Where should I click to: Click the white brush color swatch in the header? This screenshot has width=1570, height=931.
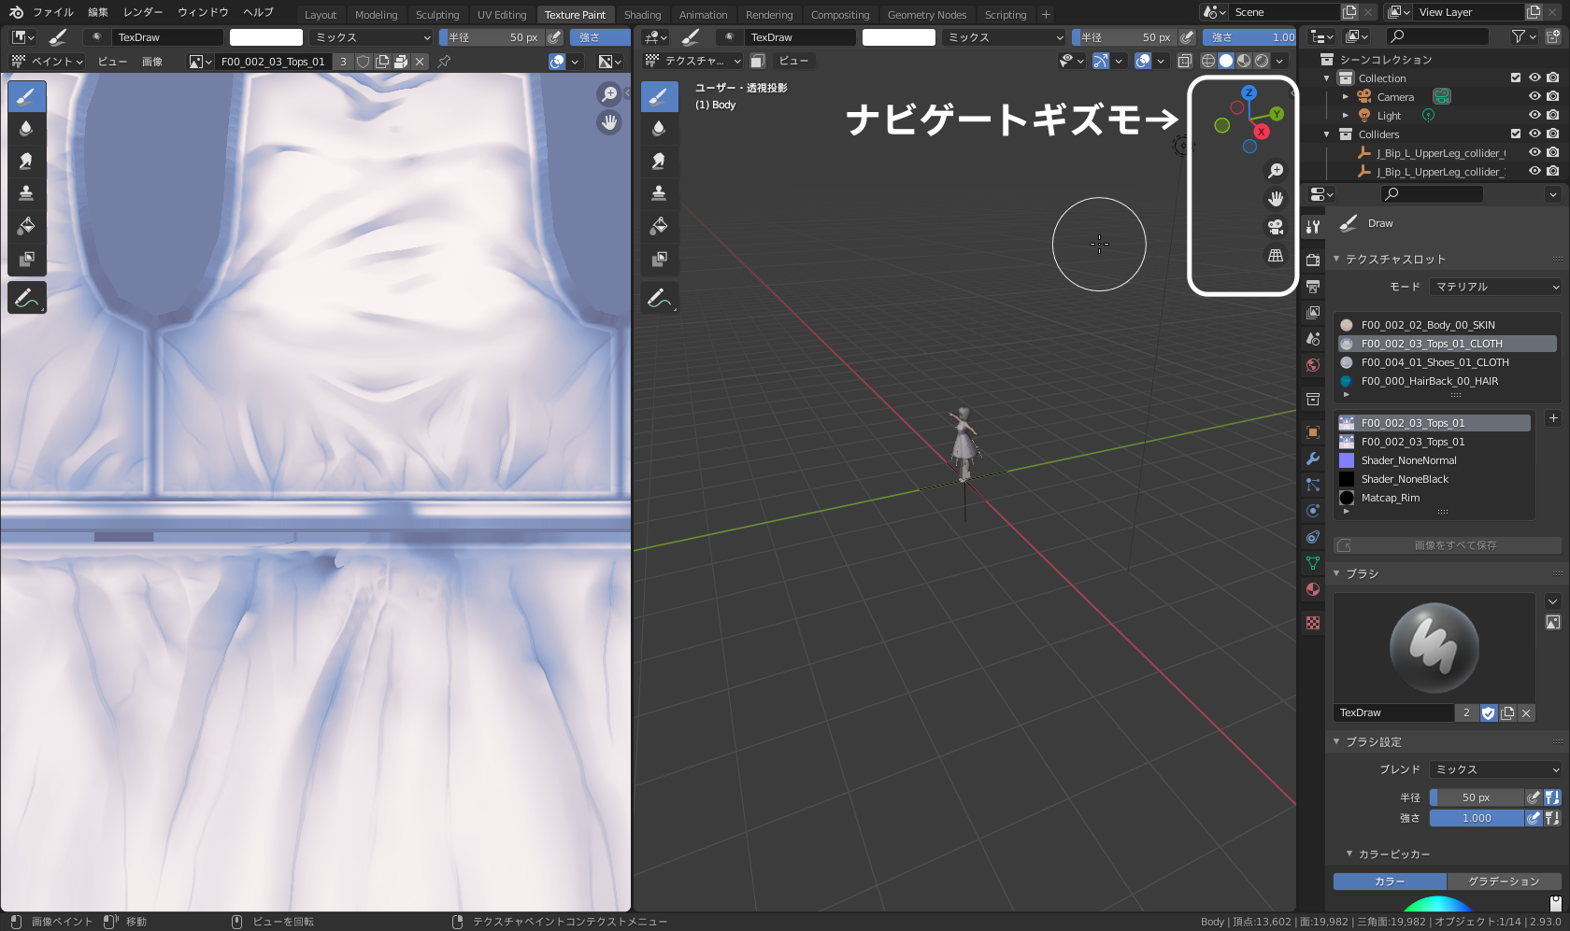[266, 37]
